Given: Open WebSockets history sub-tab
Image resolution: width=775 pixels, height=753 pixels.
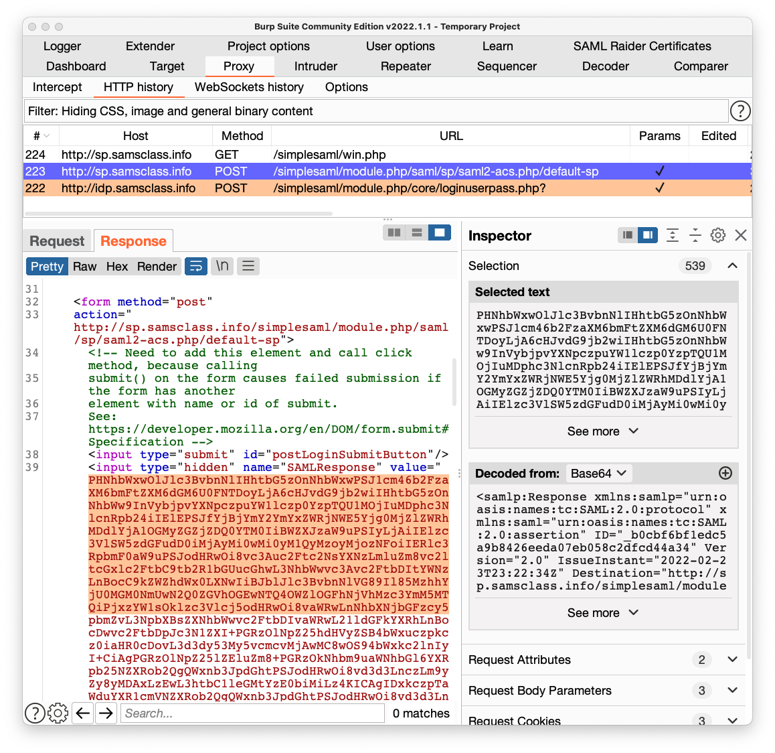Looking at the screenshot, I should pos(249,87).
